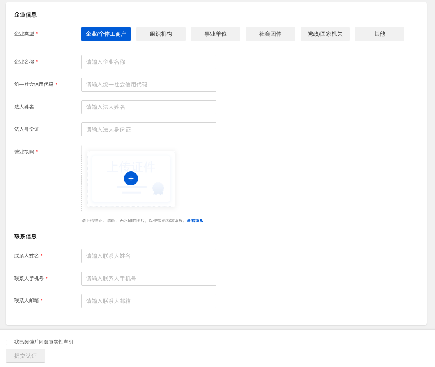
Task: Focus the 统一社会信用代码 input field
Action: click(149, 85)
